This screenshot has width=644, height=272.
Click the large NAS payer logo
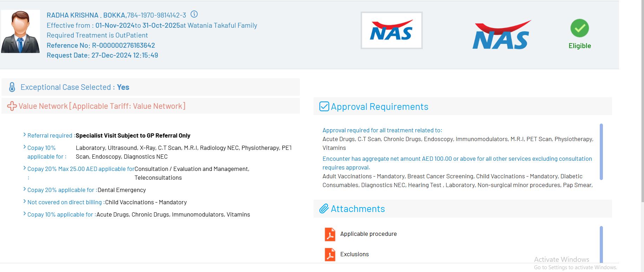(x=501, y=35)
